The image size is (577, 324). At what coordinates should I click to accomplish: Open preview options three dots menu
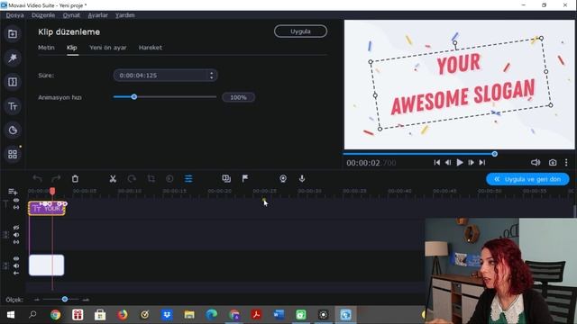coord(566,162)
